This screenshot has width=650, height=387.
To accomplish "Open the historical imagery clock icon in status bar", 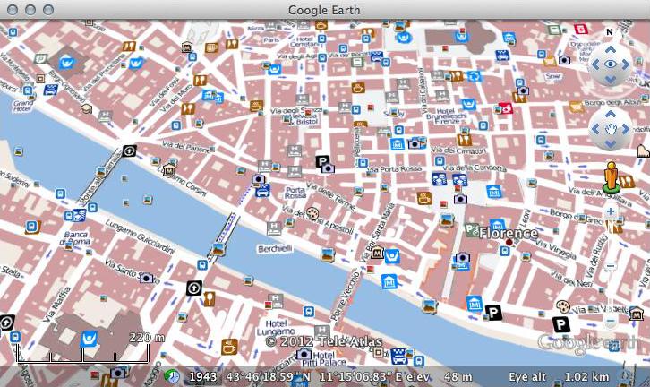I will (x=171, y=376).
